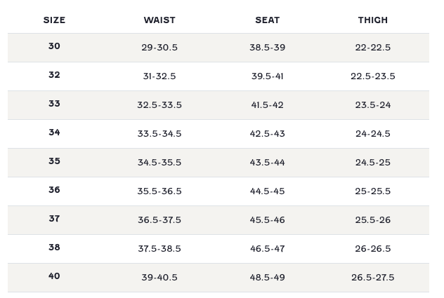Click seat value 44.5-45
Viewport: 444px width, 298px height.
(267, 191)
